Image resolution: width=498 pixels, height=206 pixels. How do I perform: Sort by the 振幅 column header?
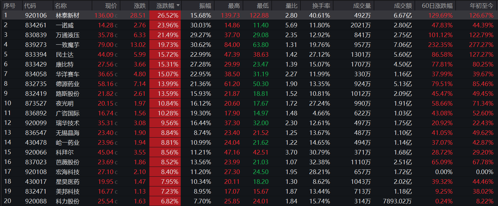coord(205,6)
